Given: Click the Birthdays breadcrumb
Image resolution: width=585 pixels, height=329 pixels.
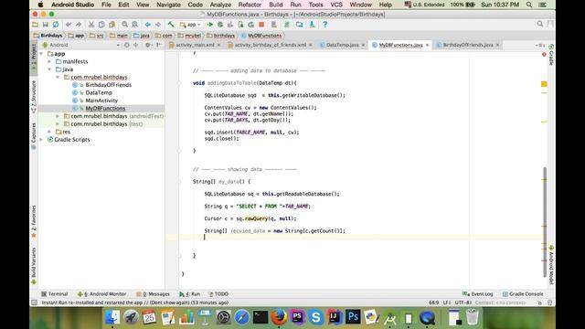Looking at the screenshot, I should click(48, 36).
